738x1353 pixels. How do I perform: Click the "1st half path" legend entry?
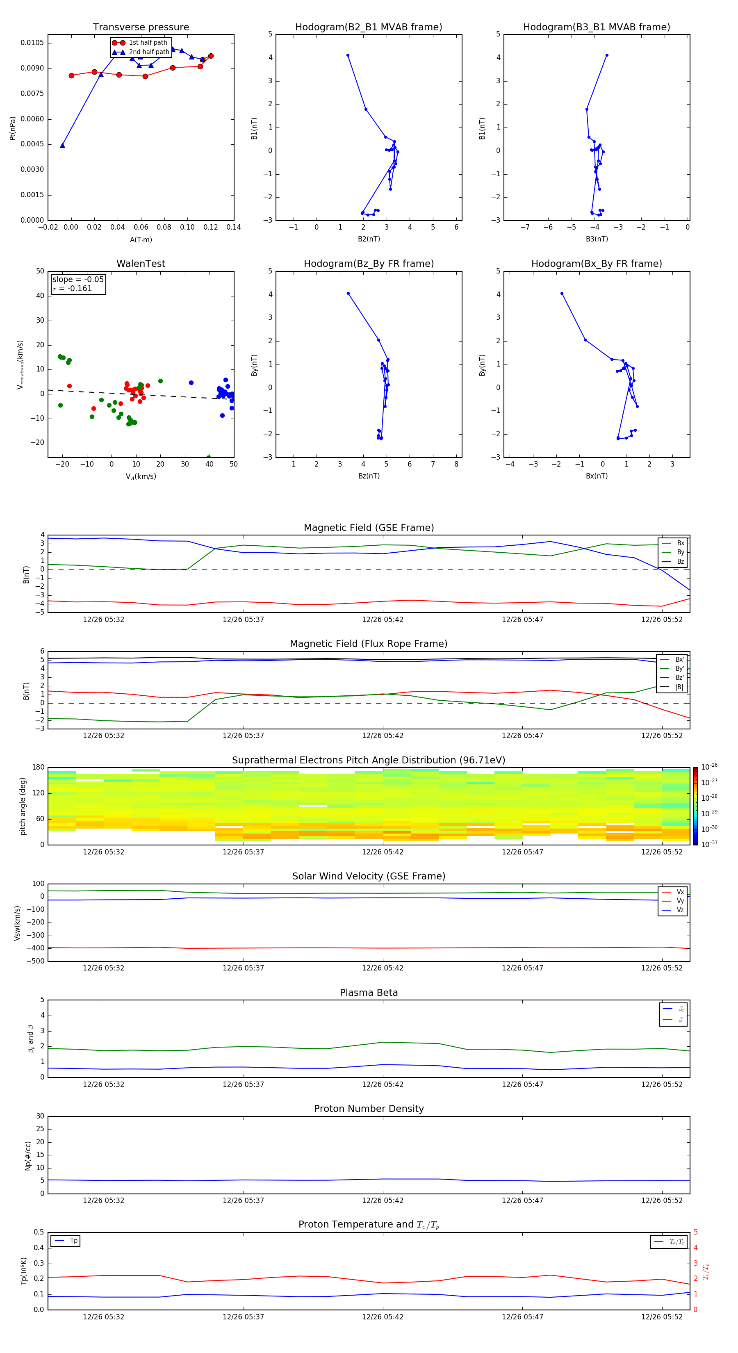(140, 43)
